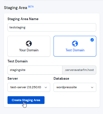
Task: Click the stagingsite subdomain input field
Action: [35, 70]
